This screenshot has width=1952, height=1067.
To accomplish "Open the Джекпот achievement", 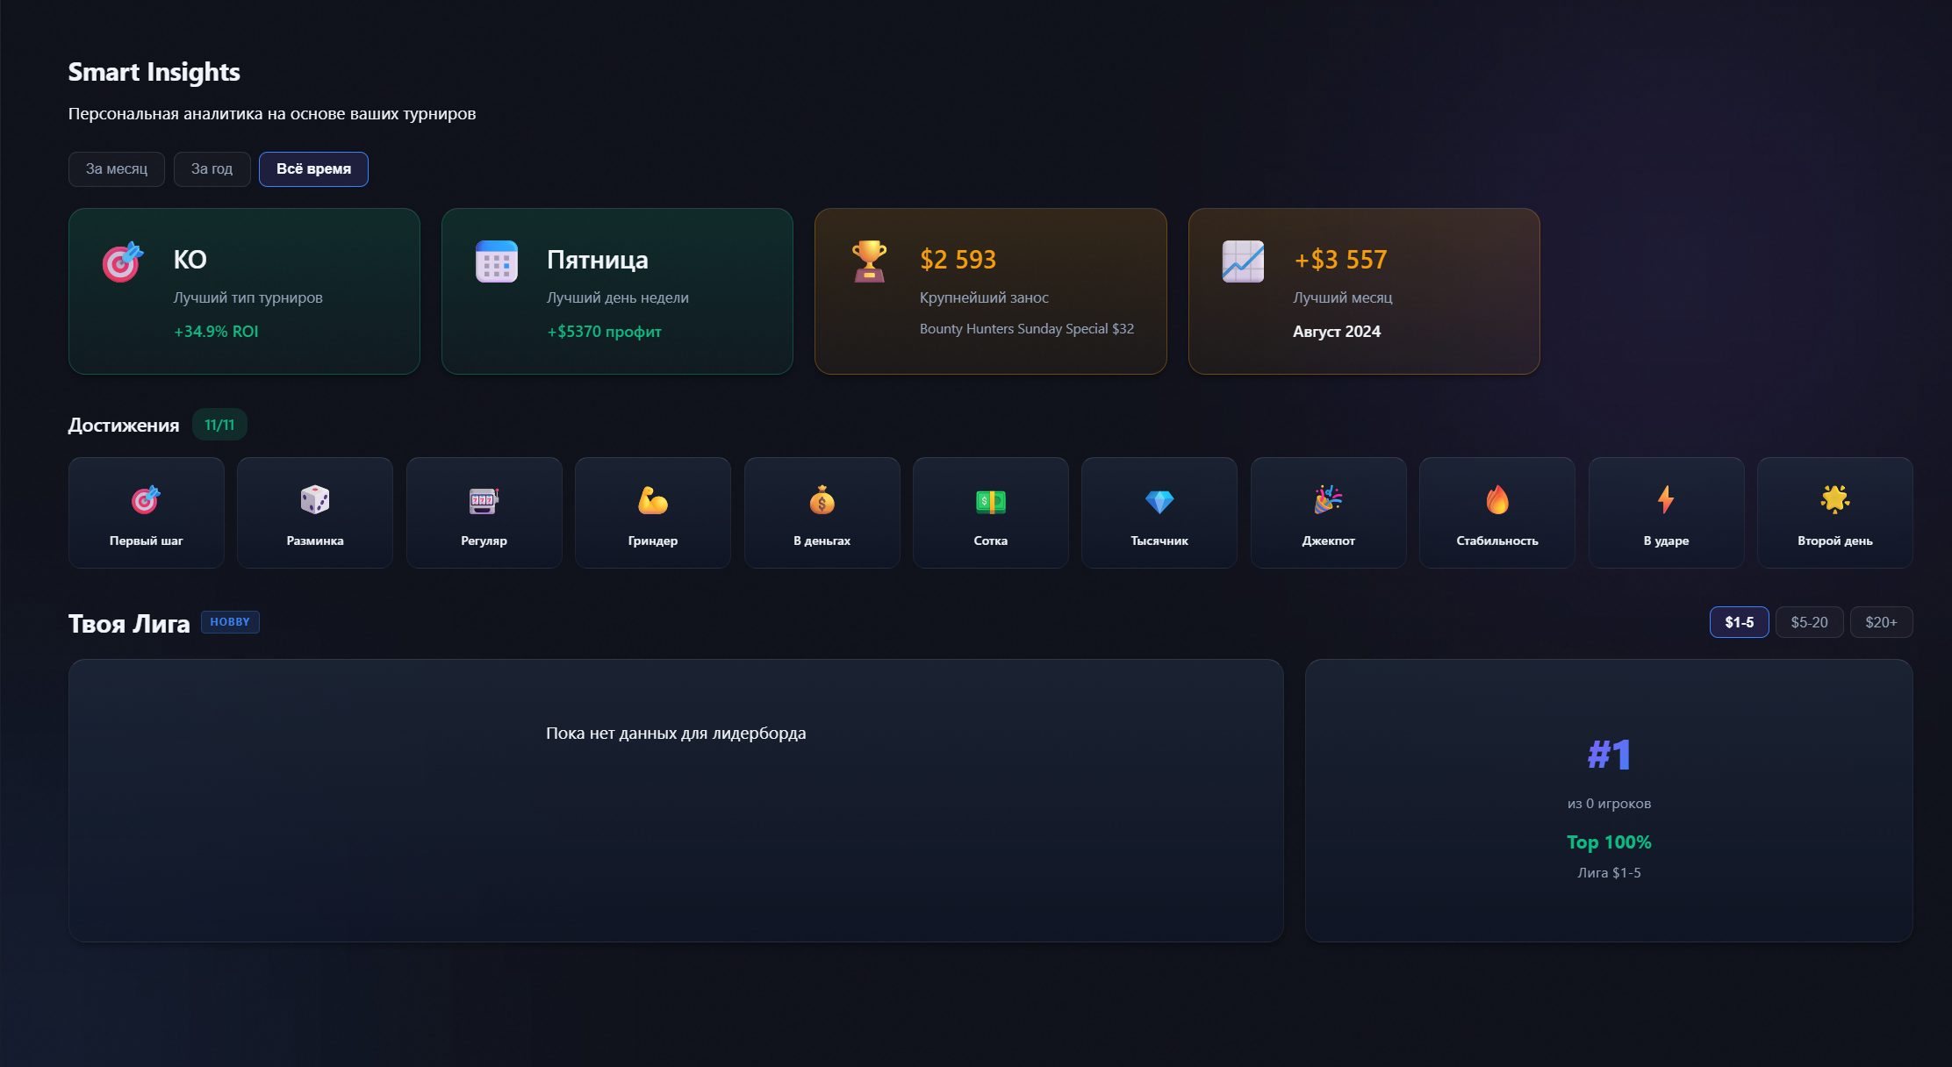I will [1328, 512].
